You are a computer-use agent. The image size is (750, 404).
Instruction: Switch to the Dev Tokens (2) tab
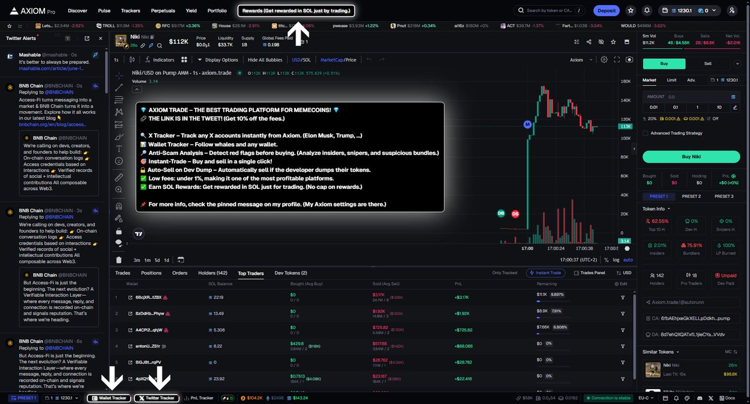click(x=291, y=273)
